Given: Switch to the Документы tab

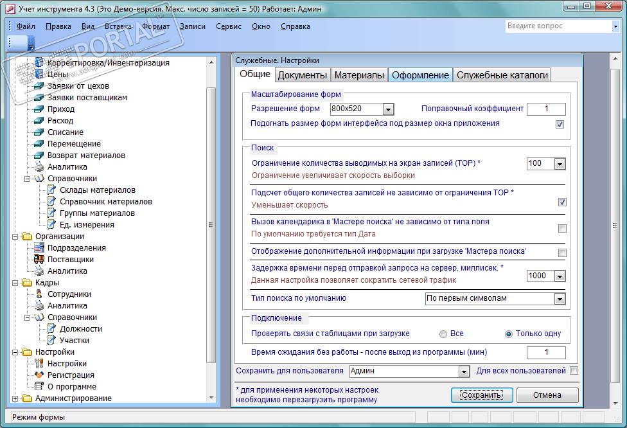Looking at the screenshot, I should [x=303, y=75].
